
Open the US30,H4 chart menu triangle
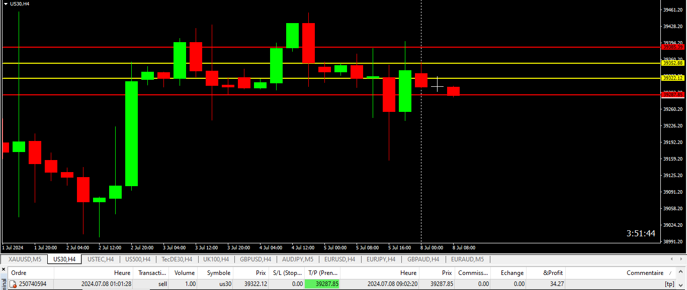click(x=6, y=4)
